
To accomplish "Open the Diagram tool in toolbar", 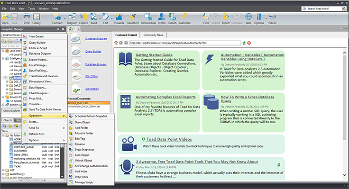I will pyautogui.click(x=72, y=18).
